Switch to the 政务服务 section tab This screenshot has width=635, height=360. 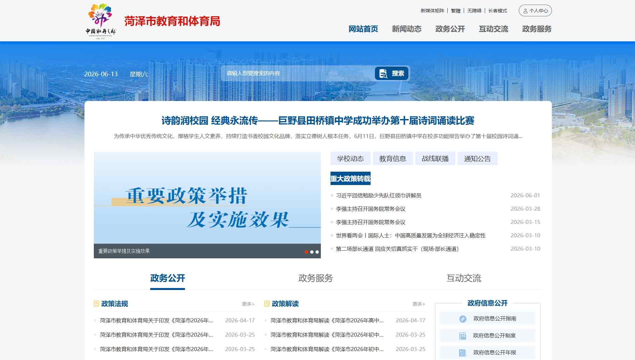315,278
